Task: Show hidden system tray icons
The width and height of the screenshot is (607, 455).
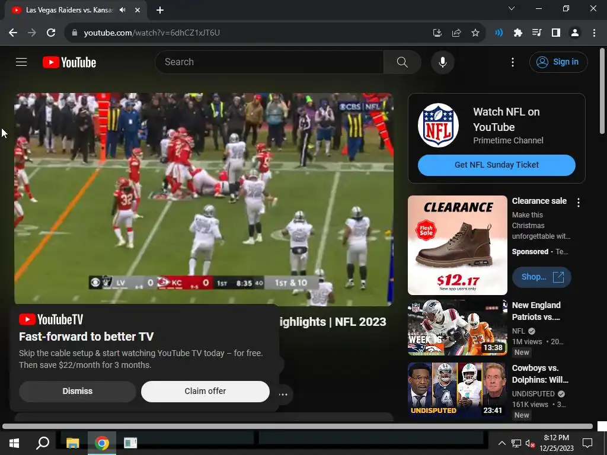Action: pyautogui.click(x=501, y=443)
